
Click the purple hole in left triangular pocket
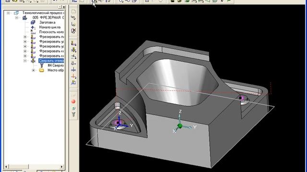[x=118, y=123]
